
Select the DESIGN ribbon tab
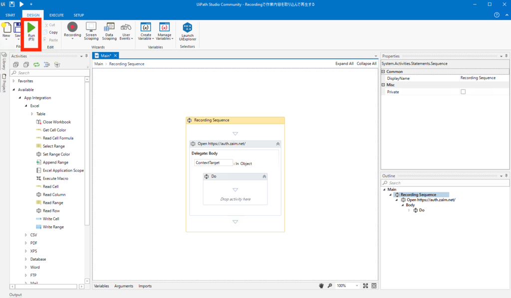(x=33, y=15)
